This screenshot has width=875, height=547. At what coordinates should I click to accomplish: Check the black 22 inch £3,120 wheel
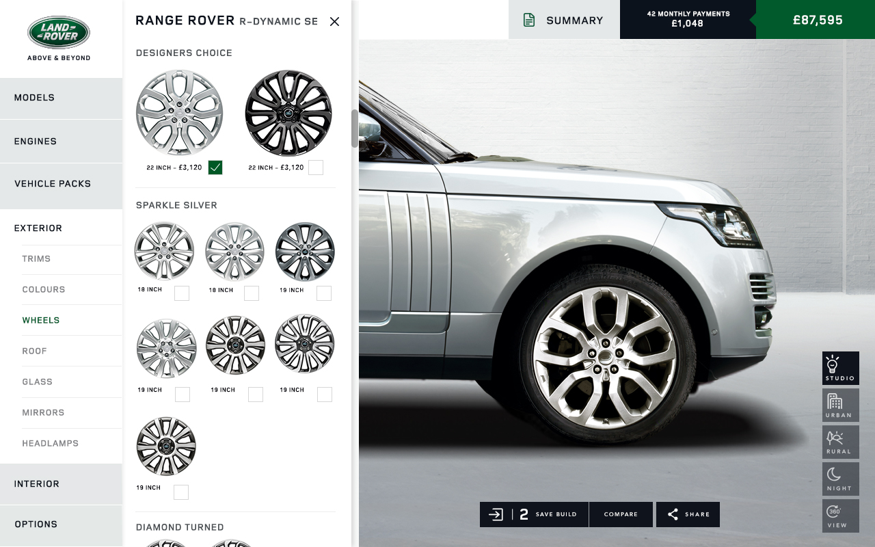point(315,168)
